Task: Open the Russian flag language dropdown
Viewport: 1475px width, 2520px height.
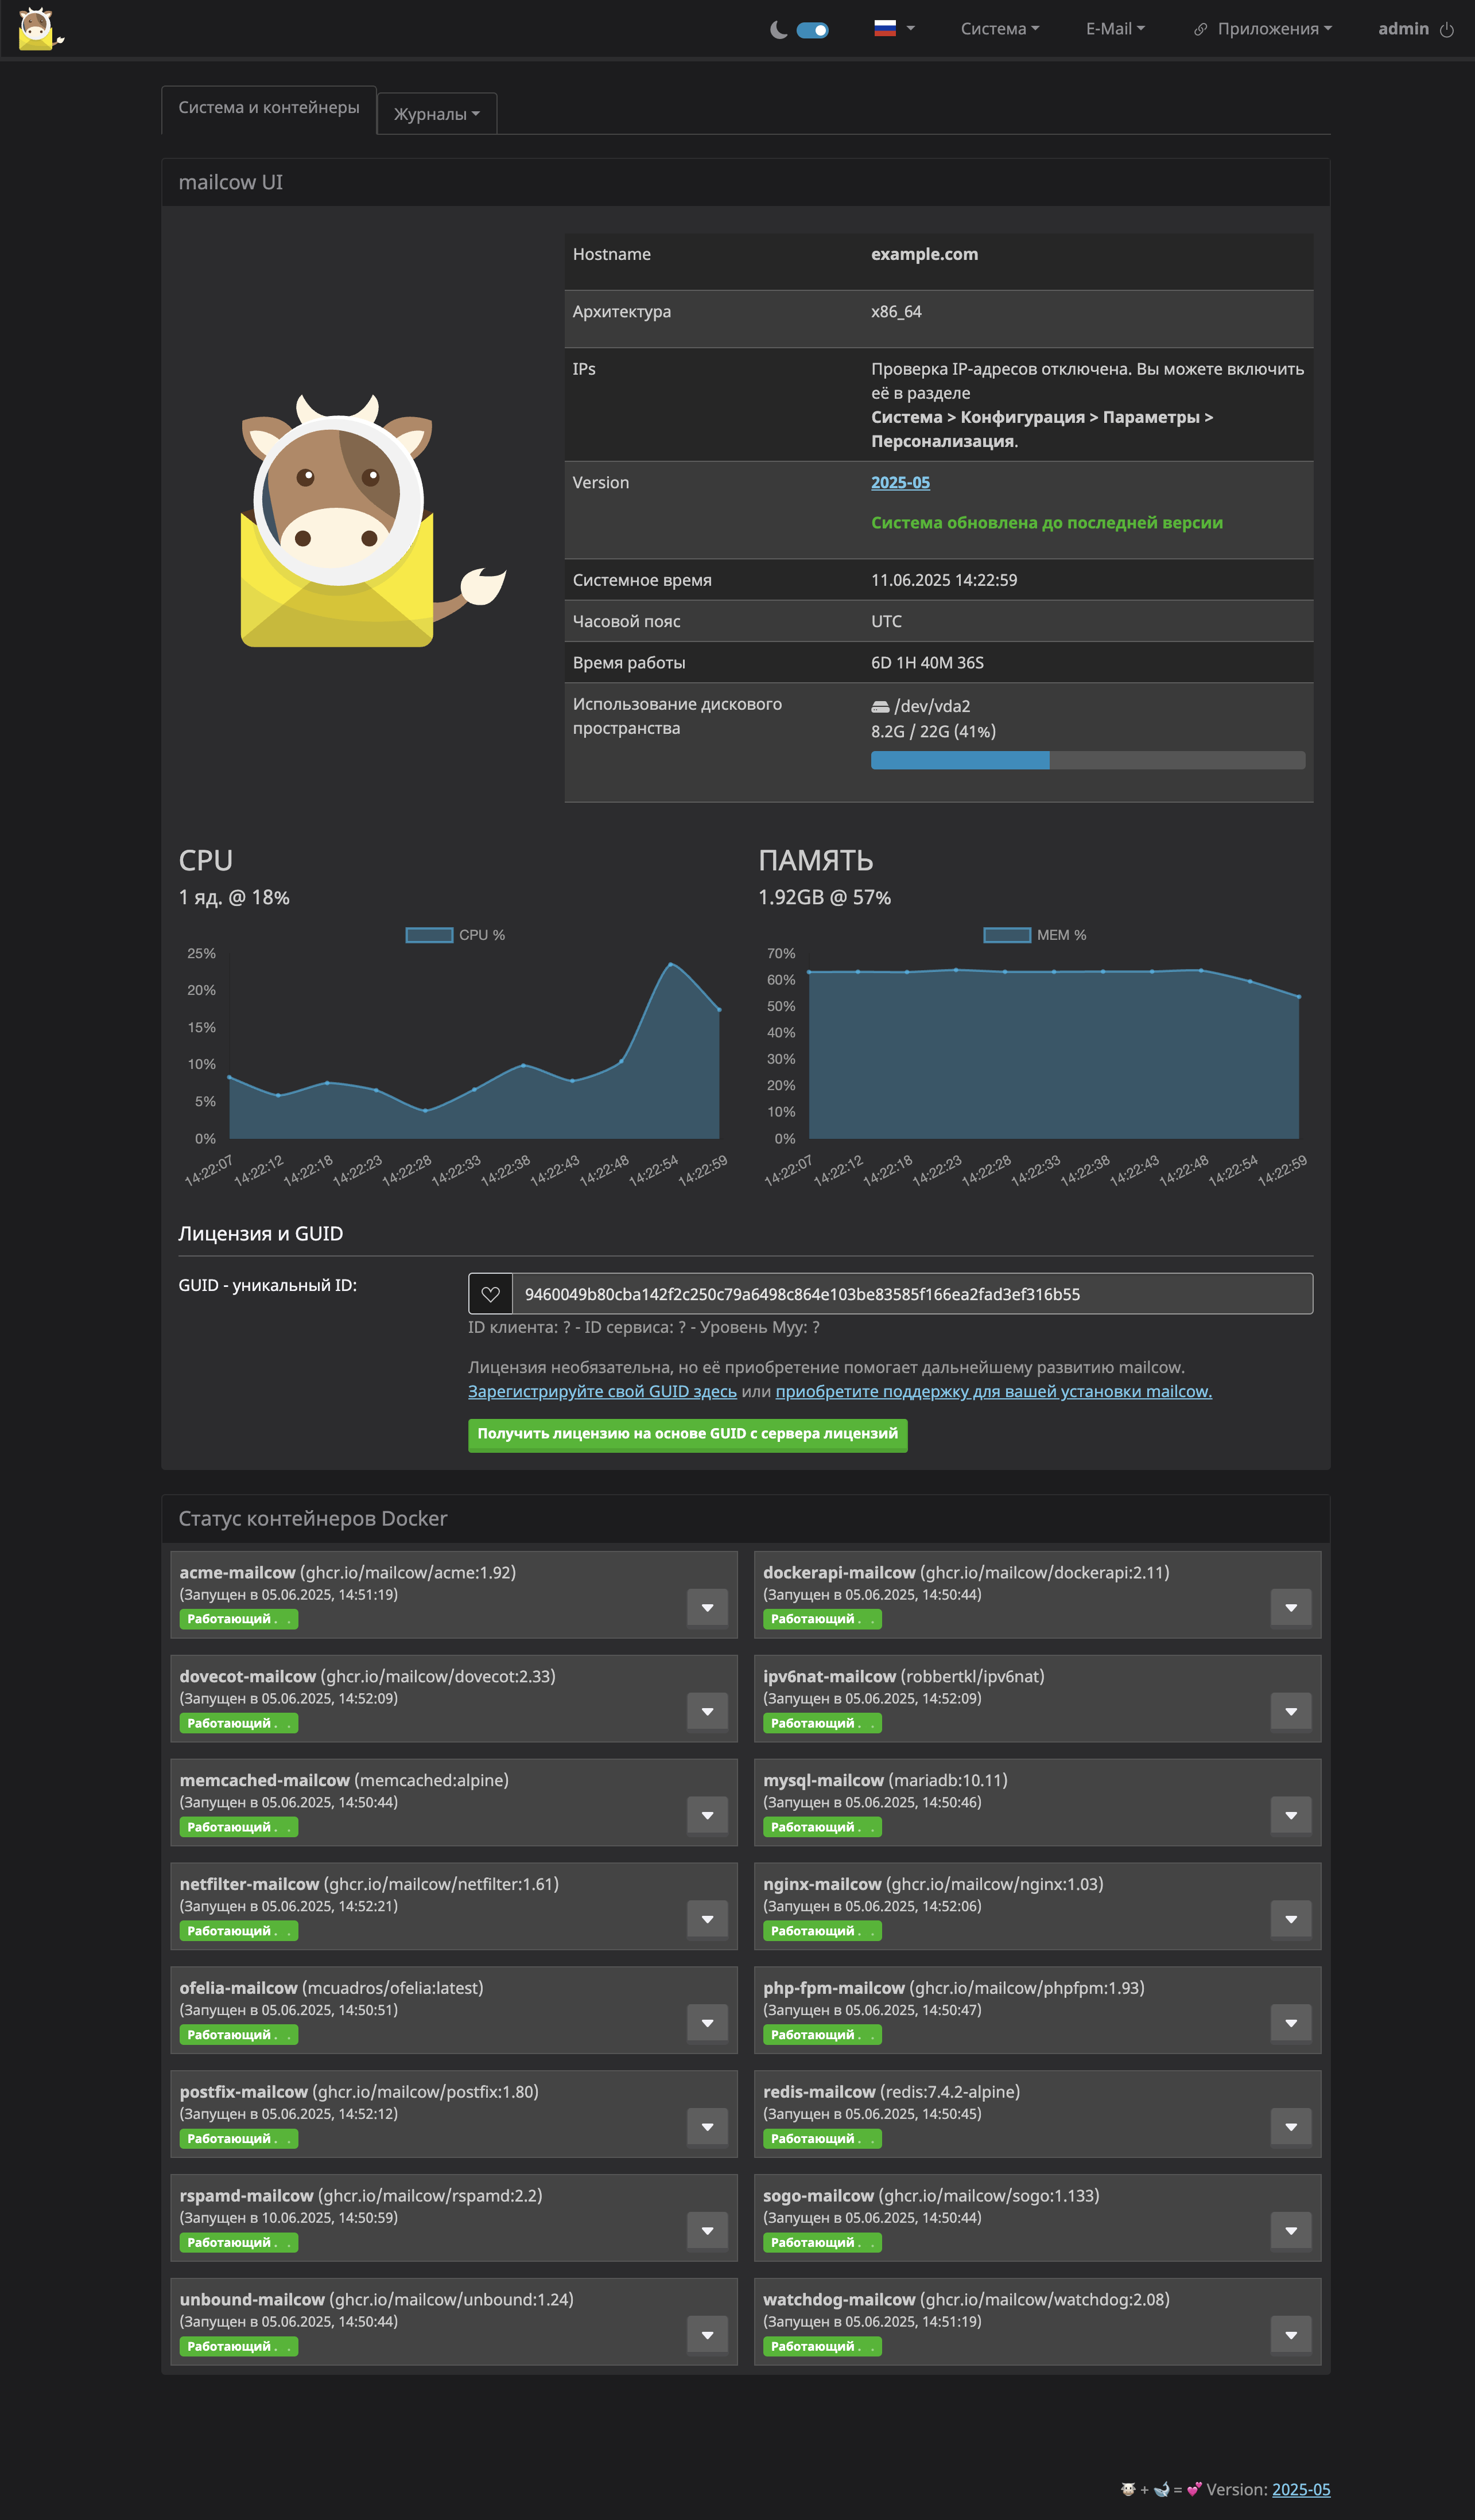Action: pos(894,28)
